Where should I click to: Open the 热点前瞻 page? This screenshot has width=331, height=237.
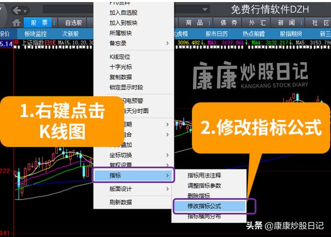tap(253, 34)
